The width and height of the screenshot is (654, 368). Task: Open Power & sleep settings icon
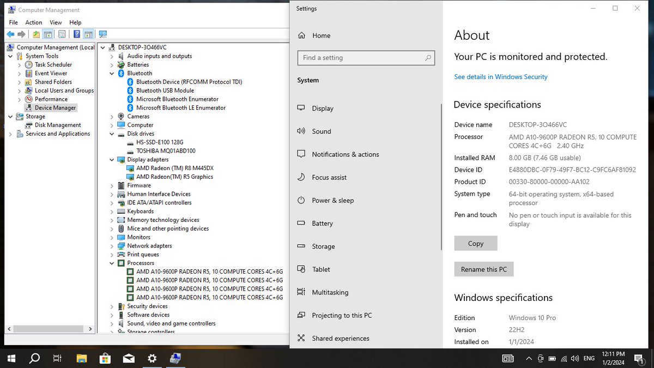pyautogui.click(x=301, y=200)
